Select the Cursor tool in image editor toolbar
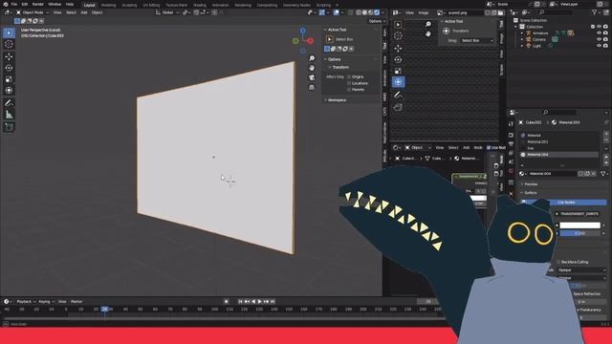 (x=398, y=36)
